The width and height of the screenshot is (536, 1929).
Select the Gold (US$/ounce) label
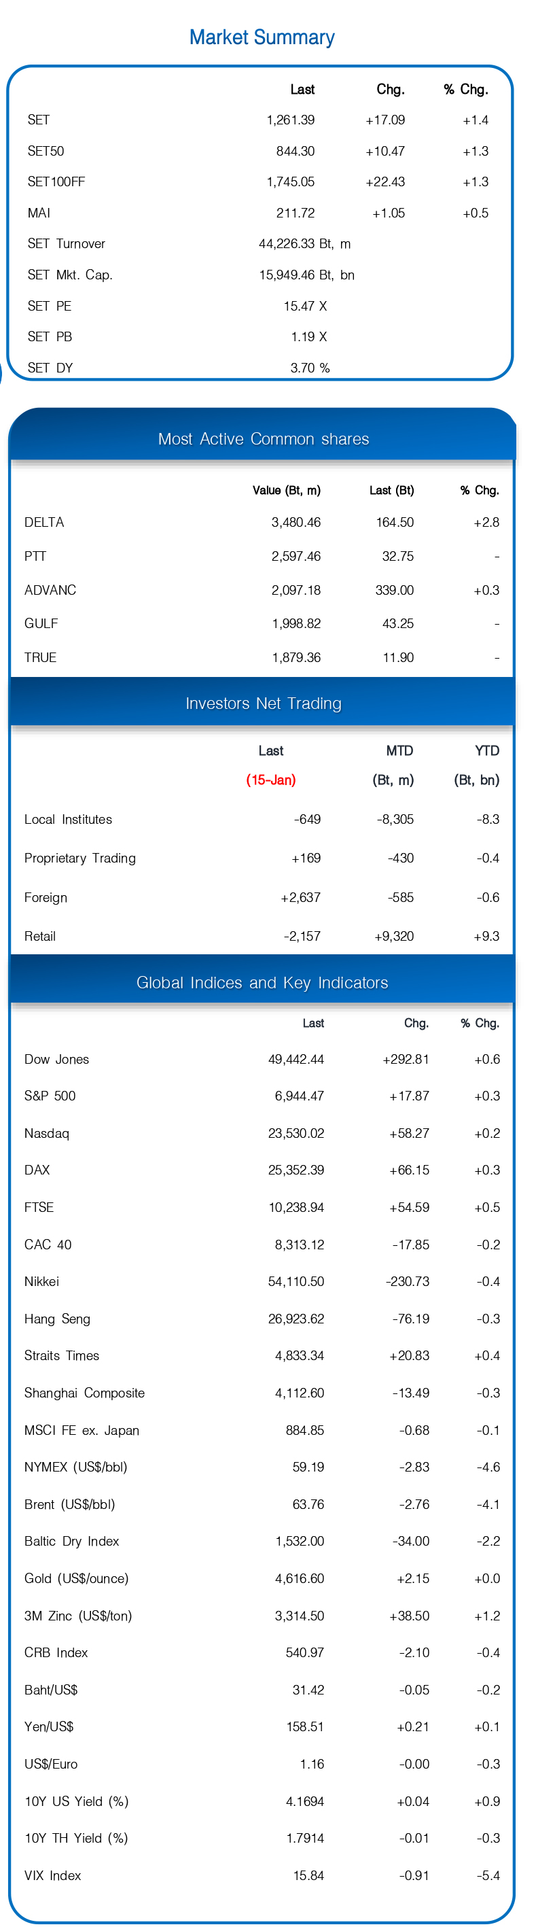(76, 1578)
